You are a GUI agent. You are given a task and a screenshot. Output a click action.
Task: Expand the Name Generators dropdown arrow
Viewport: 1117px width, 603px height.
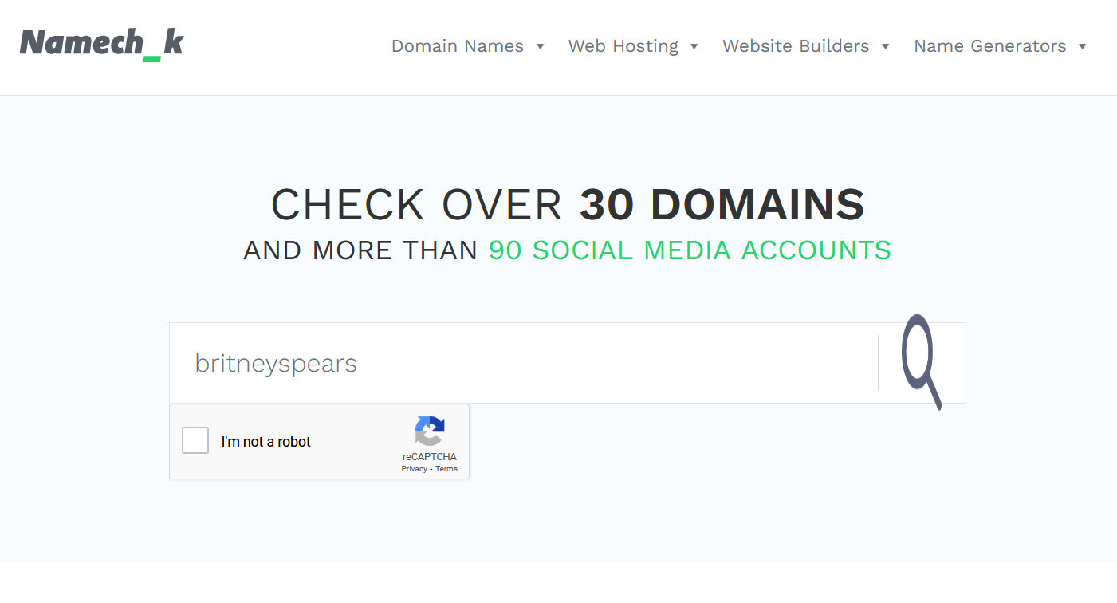click(x=1082, y=46)
